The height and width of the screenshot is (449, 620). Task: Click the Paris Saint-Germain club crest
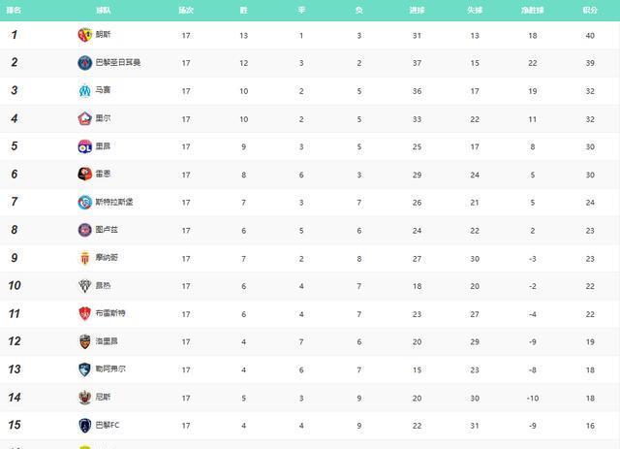point(84,63)
